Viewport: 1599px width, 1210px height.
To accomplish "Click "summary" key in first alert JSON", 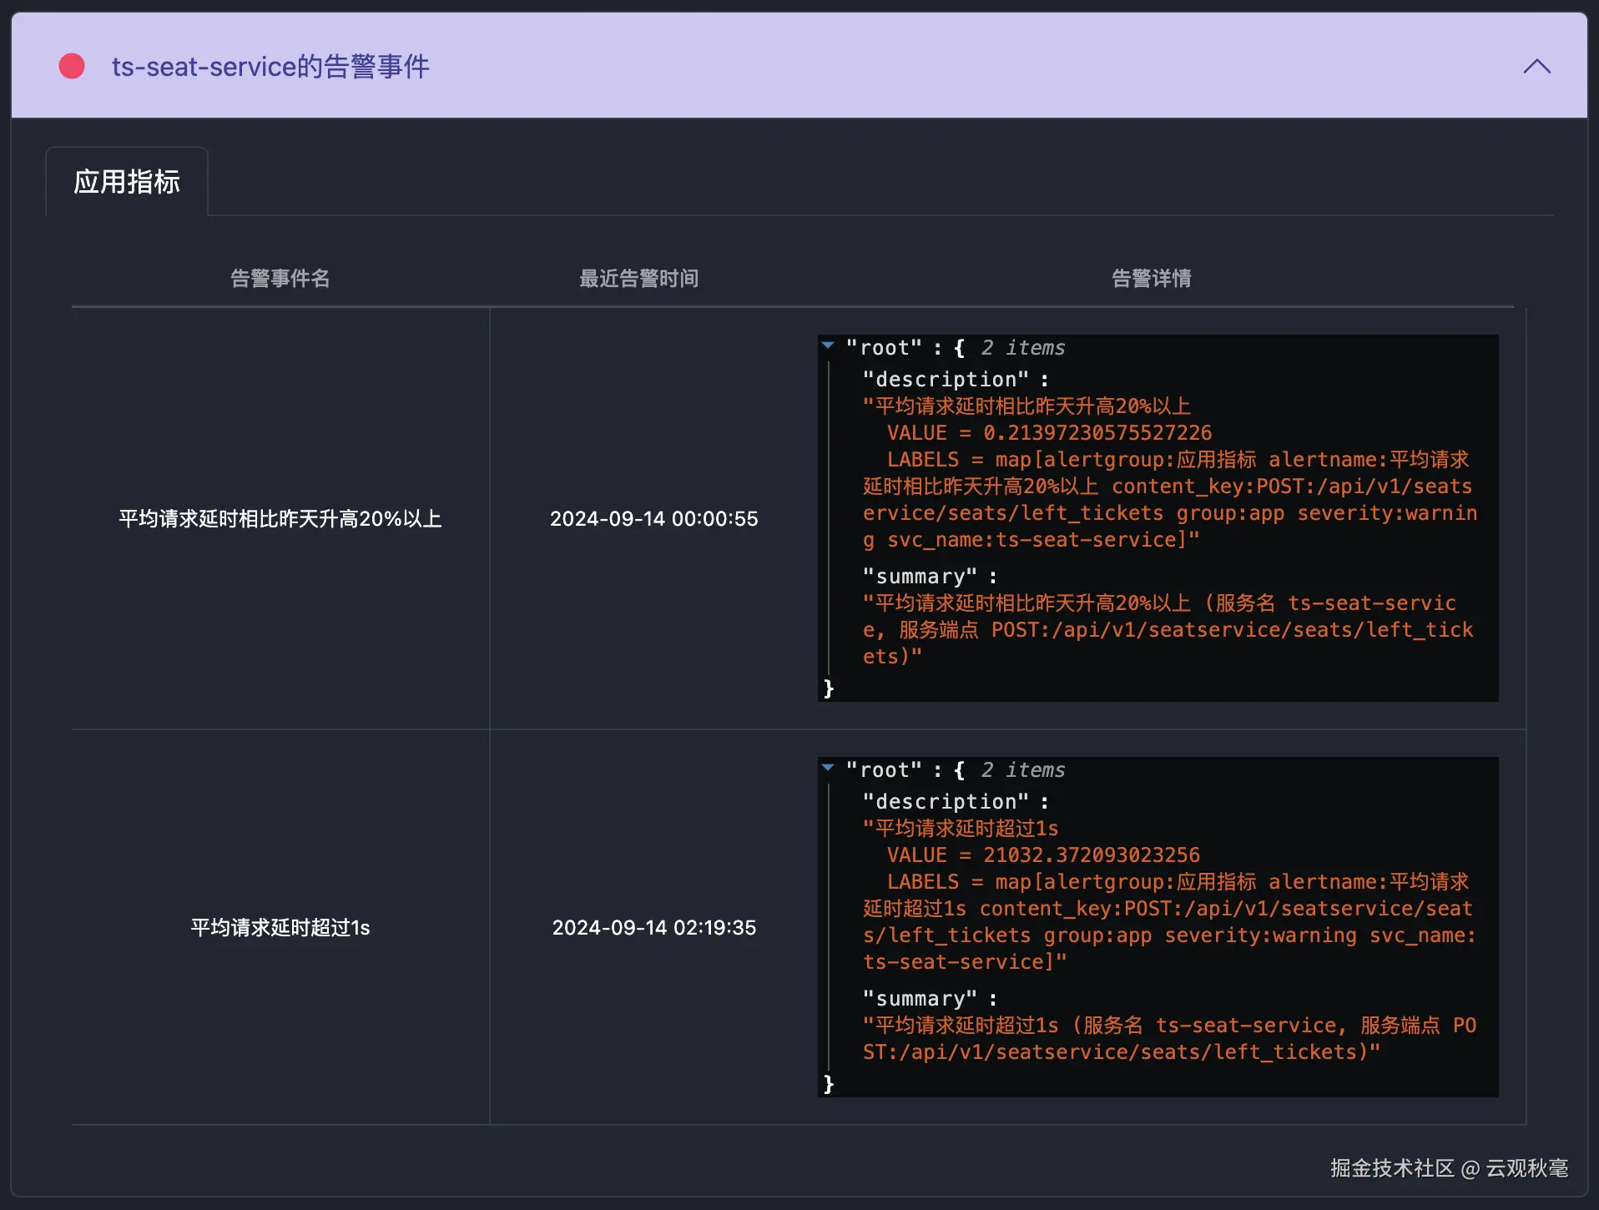I will pyautogui.click(x=920, y=577).
